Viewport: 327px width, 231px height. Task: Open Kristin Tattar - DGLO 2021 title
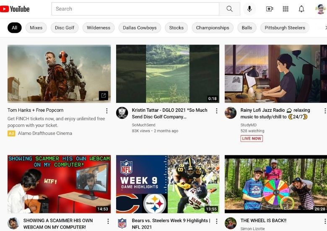(169, 113)
